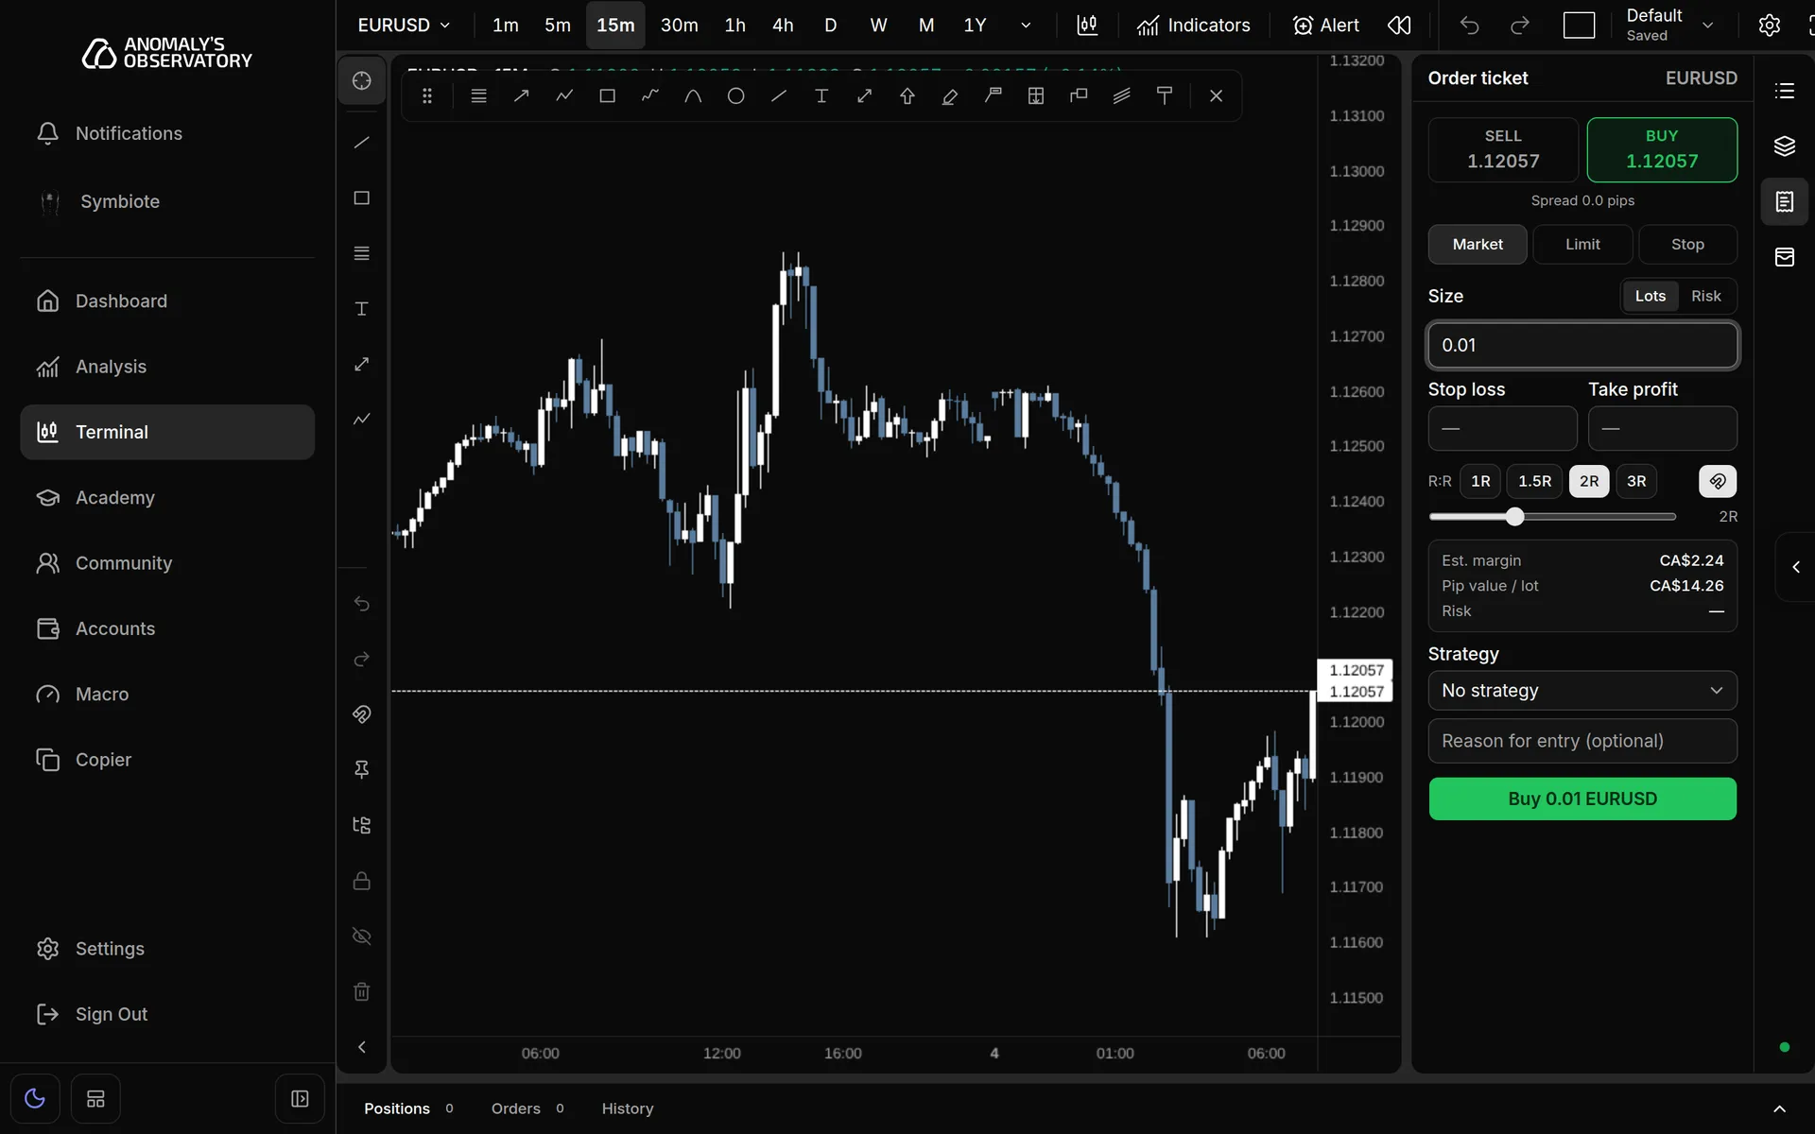Click the Stop loss input field
This screenshot has height=1134, width=1815.
tap(1502, 428)
